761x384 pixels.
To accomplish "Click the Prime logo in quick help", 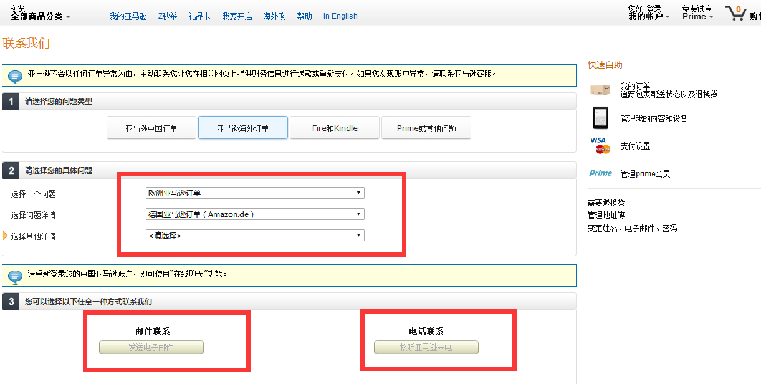I will [601, 173].
